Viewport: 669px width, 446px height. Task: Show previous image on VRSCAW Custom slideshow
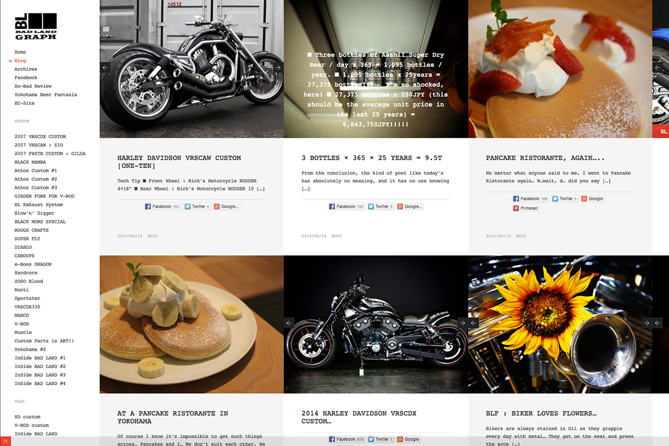(x=104, y=67)
